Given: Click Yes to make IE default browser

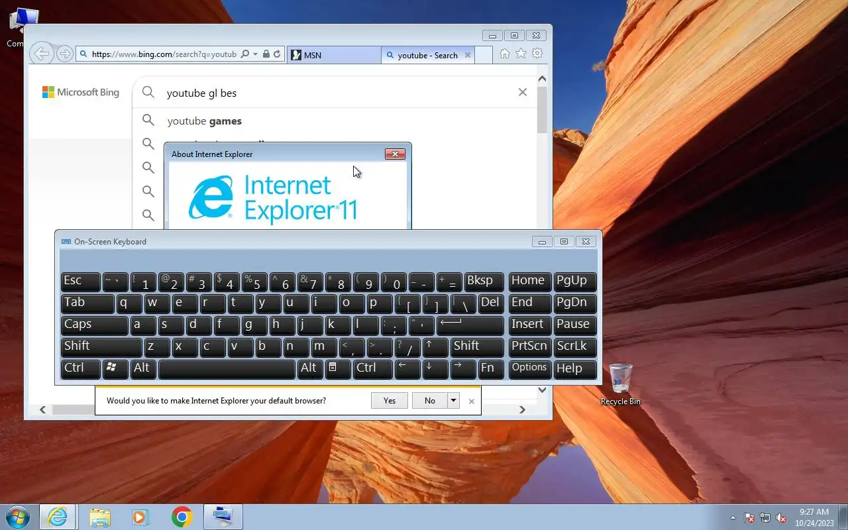Looking at the screenshot, I should [390, 400].
